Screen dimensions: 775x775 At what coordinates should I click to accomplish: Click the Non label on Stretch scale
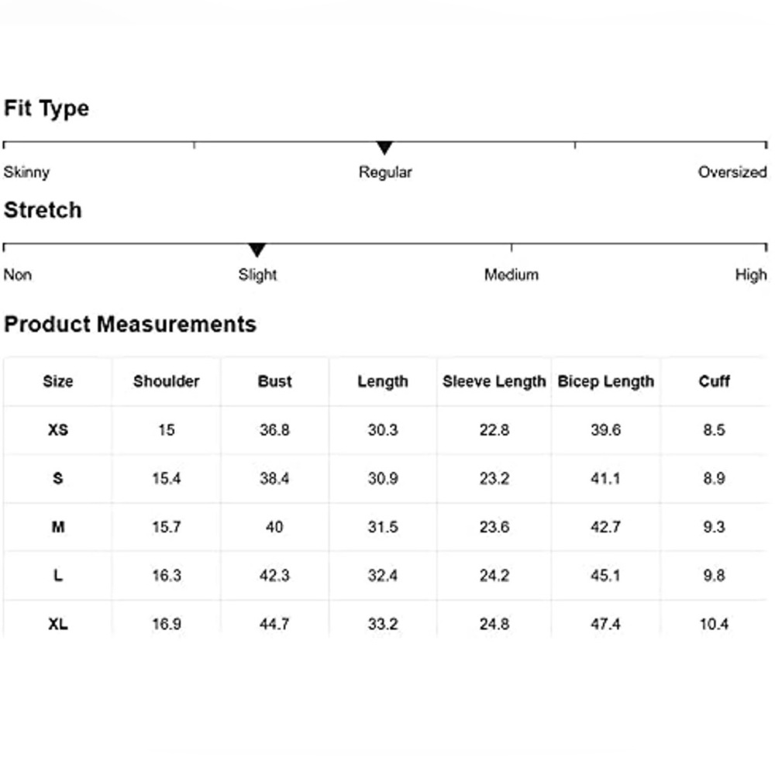(x=18, y=274)
